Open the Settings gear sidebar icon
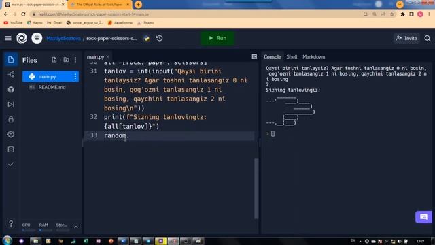 click(x=11, y=135)
